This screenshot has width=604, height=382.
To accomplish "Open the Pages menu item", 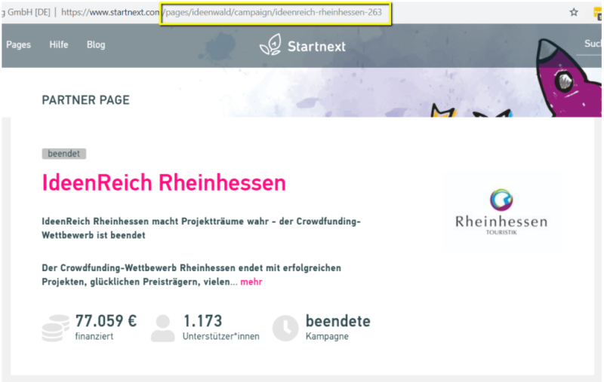I will pyautogui.click(x=18, y=45).
